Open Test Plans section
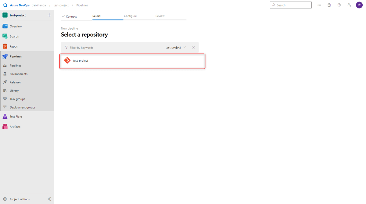 click(27, 116)
